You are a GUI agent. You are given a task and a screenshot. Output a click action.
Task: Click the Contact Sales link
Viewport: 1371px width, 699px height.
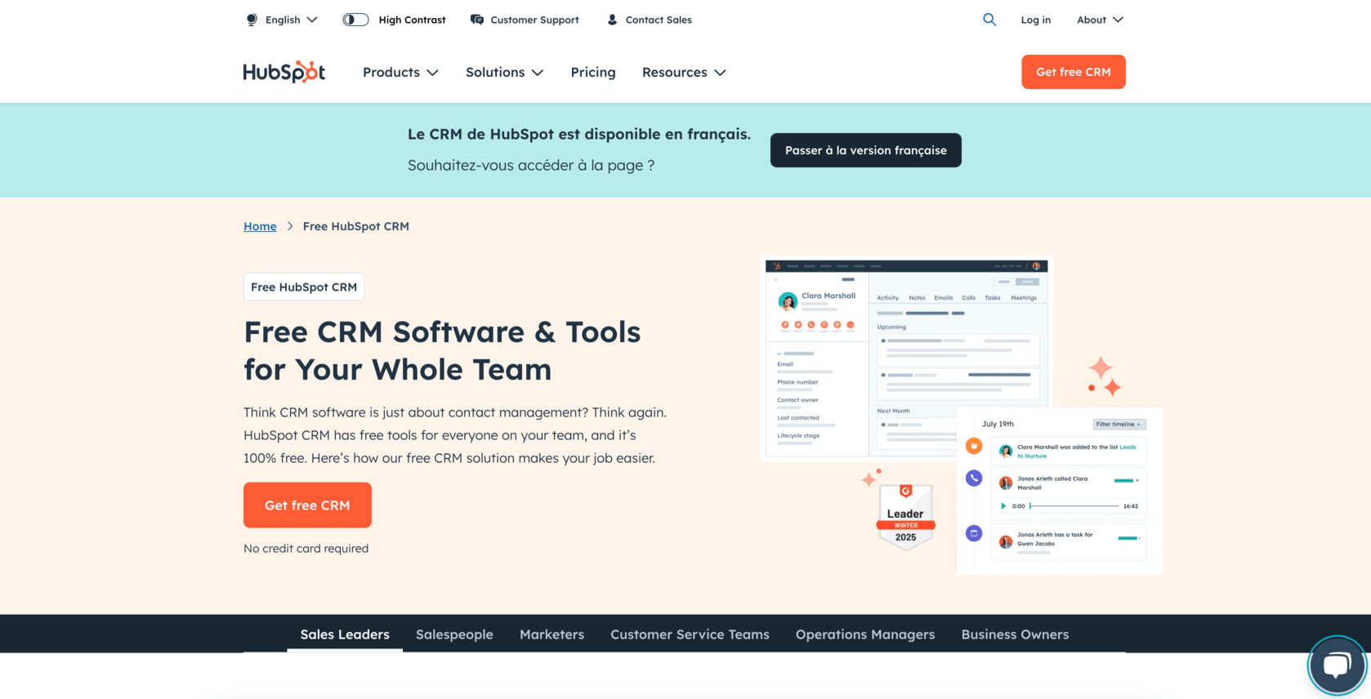point(659,20)
